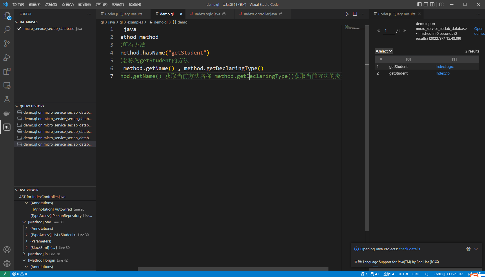
Task: Click the editor vertical scrollbar
Action: (367, 128)
